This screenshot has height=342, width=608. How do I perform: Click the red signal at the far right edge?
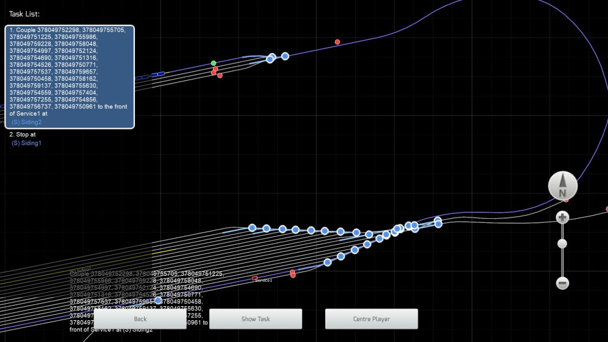click(607, 209)
